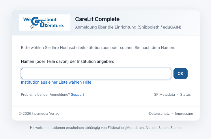This screenshot has height=139, width=211.
Task: Click 'Anmeldung über die Einrichtung' subtitle text
Action: pyautogui.click(x=128, y=27)
